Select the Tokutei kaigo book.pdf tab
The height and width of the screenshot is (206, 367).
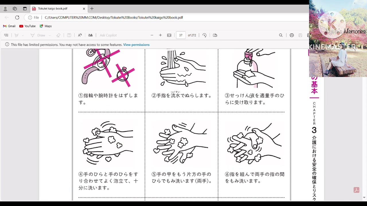(x=58, y=9)
